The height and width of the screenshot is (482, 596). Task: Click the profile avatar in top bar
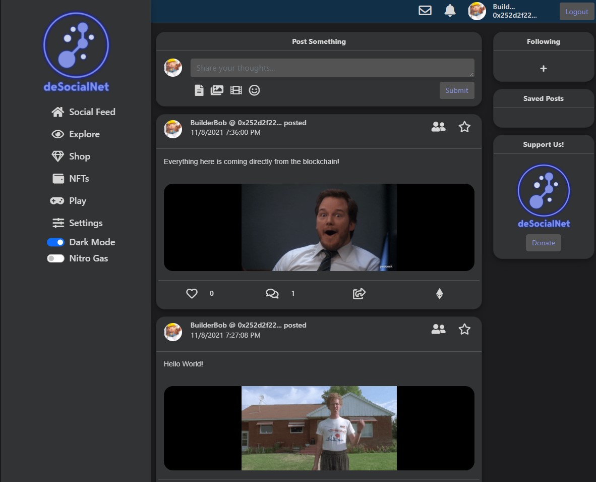pos(476,11)
